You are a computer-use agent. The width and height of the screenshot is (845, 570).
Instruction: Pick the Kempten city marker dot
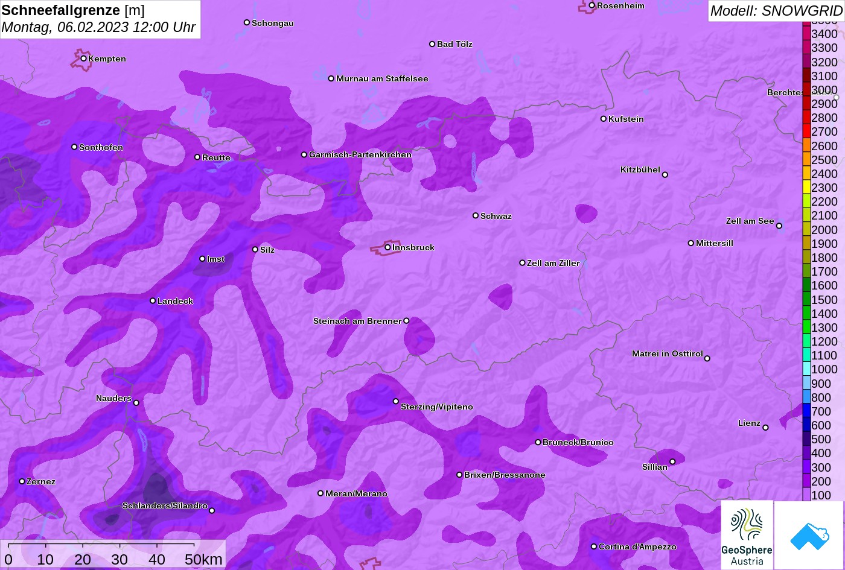84,59
